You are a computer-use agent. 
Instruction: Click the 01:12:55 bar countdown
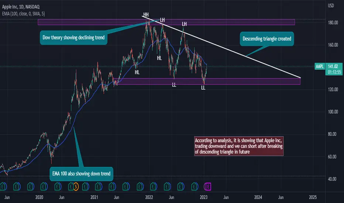point(334,72)
